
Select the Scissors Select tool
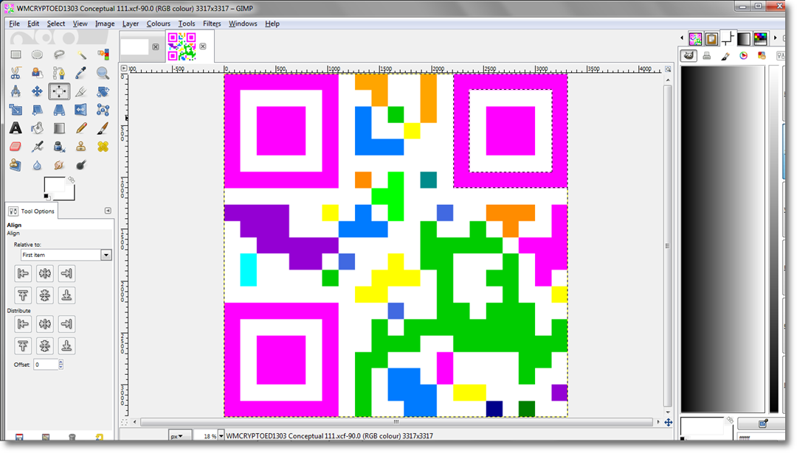tap(15, 73)
